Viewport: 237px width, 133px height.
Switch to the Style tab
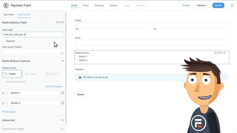(x=86, y=6)
